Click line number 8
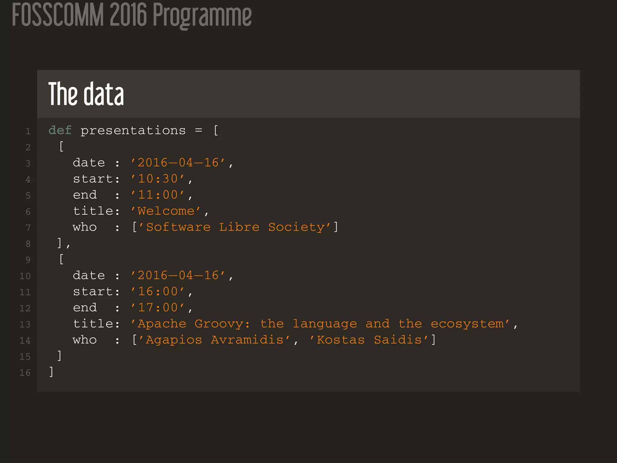The width and height of the screenshot is (617, 463). click(x=28, y=244)
